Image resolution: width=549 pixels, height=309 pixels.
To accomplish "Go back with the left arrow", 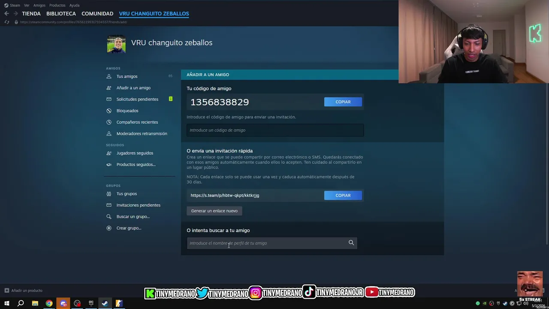I will coord(6,14).
